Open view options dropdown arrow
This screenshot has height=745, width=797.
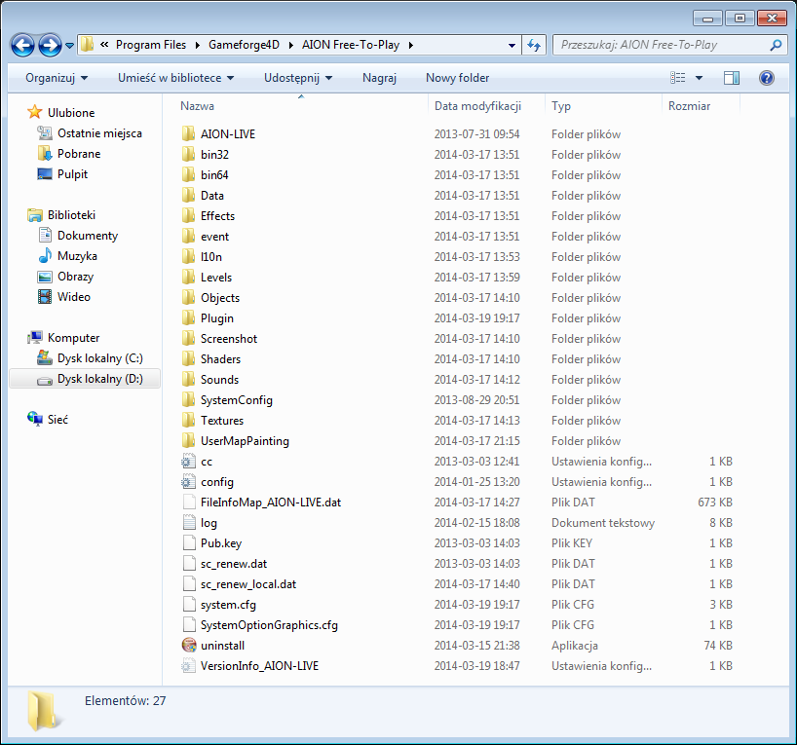[x=699, y=78]
